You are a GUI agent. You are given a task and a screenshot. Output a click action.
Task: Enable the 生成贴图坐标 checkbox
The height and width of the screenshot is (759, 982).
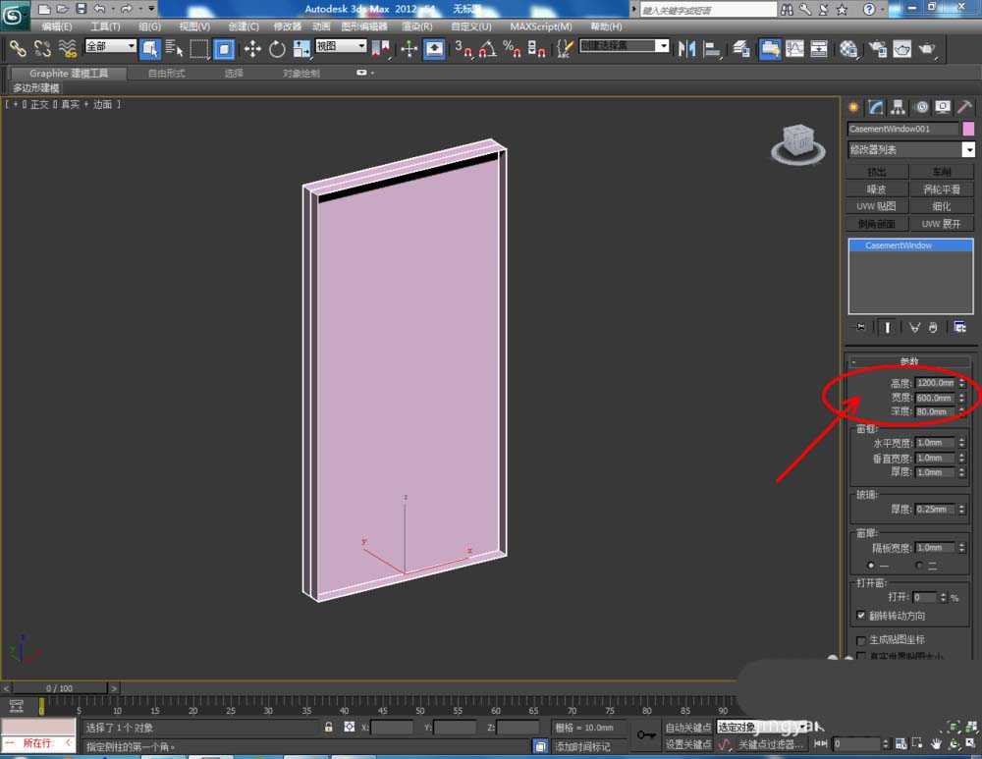coord(861,640)
